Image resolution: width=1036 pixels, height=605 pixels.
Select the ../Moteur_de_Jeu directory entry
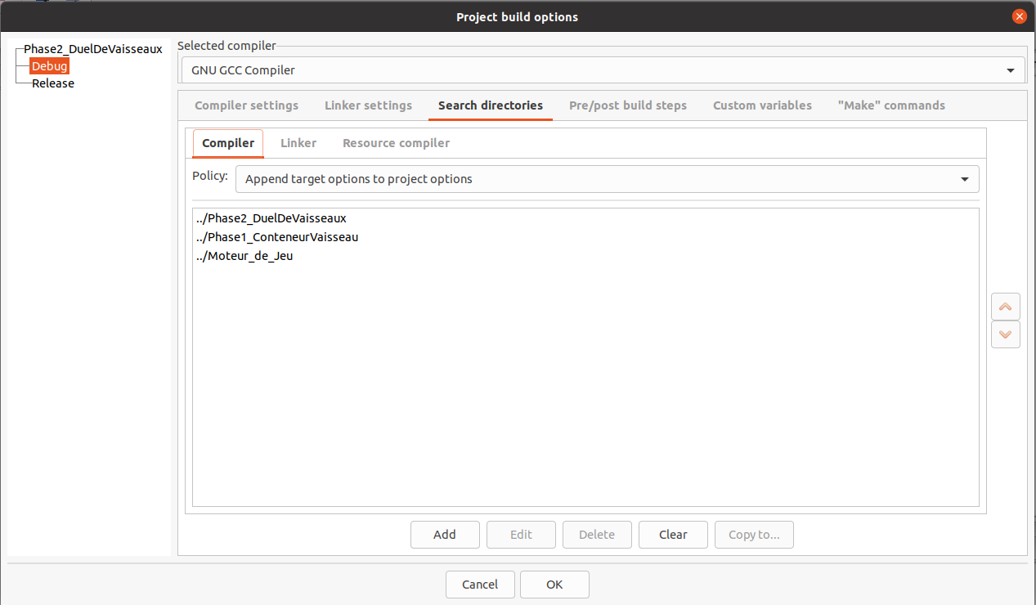pos(244,255)
